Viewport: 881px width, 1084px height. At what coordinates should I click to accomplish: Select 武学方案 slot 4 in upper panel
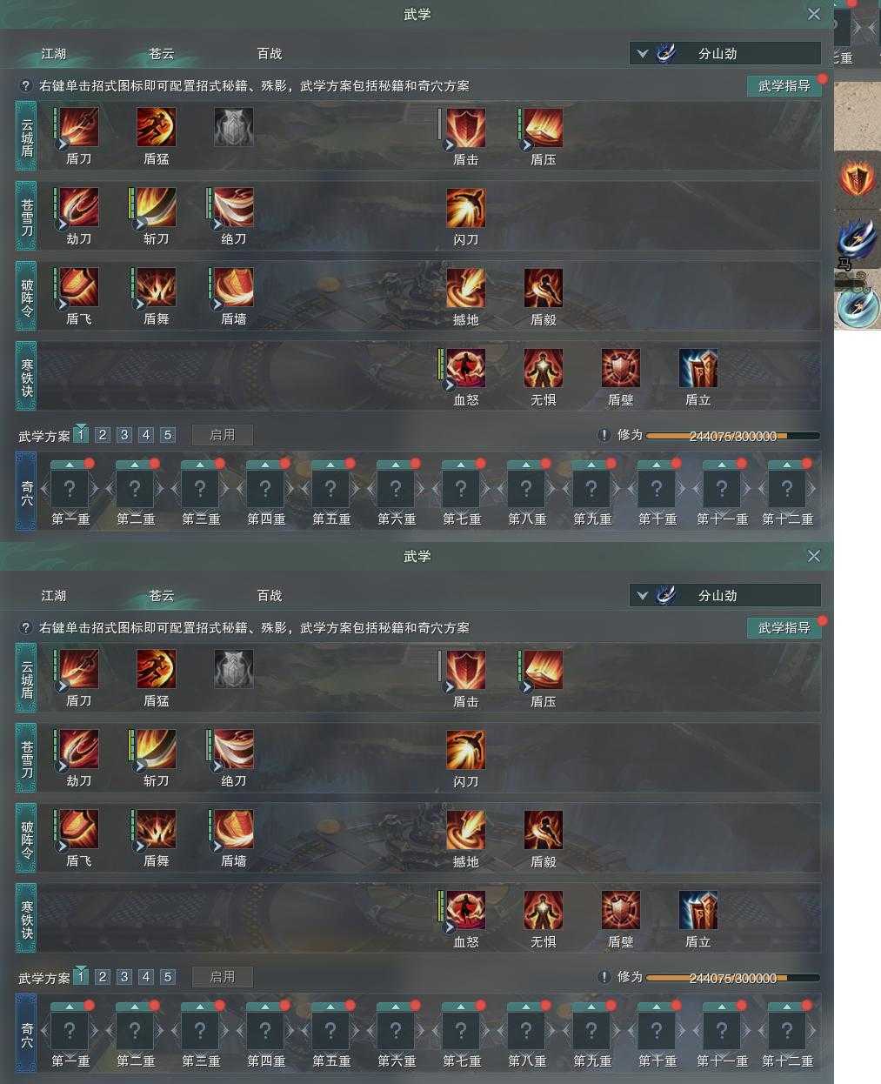146,435
